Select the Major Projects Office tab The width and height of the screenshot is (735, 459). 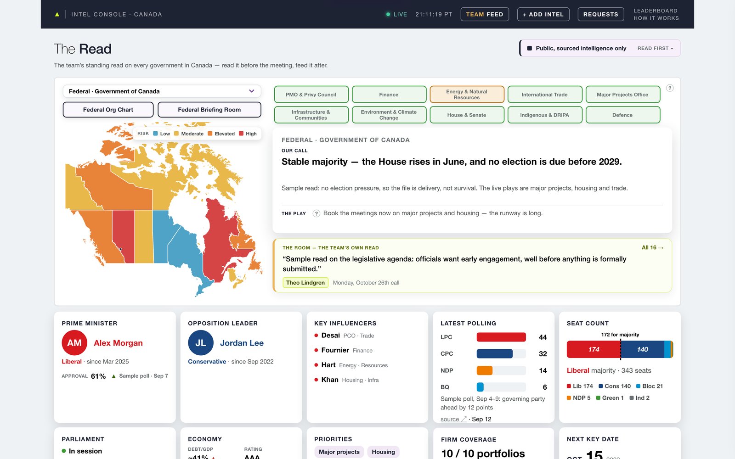[622, 95]
